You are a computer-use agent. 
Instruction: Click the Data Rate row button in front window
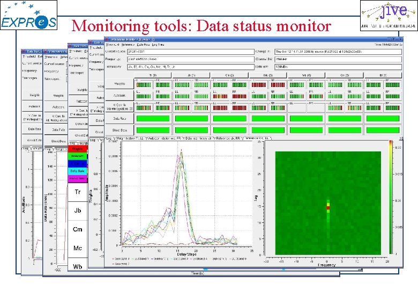[120, 119]
